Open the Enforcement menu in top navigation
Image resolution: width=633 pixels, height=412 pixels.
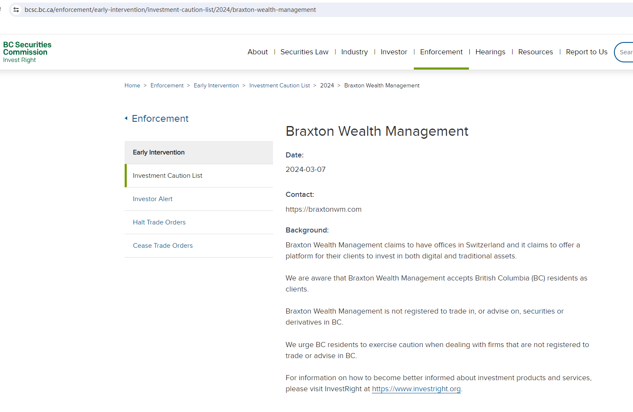441,52
